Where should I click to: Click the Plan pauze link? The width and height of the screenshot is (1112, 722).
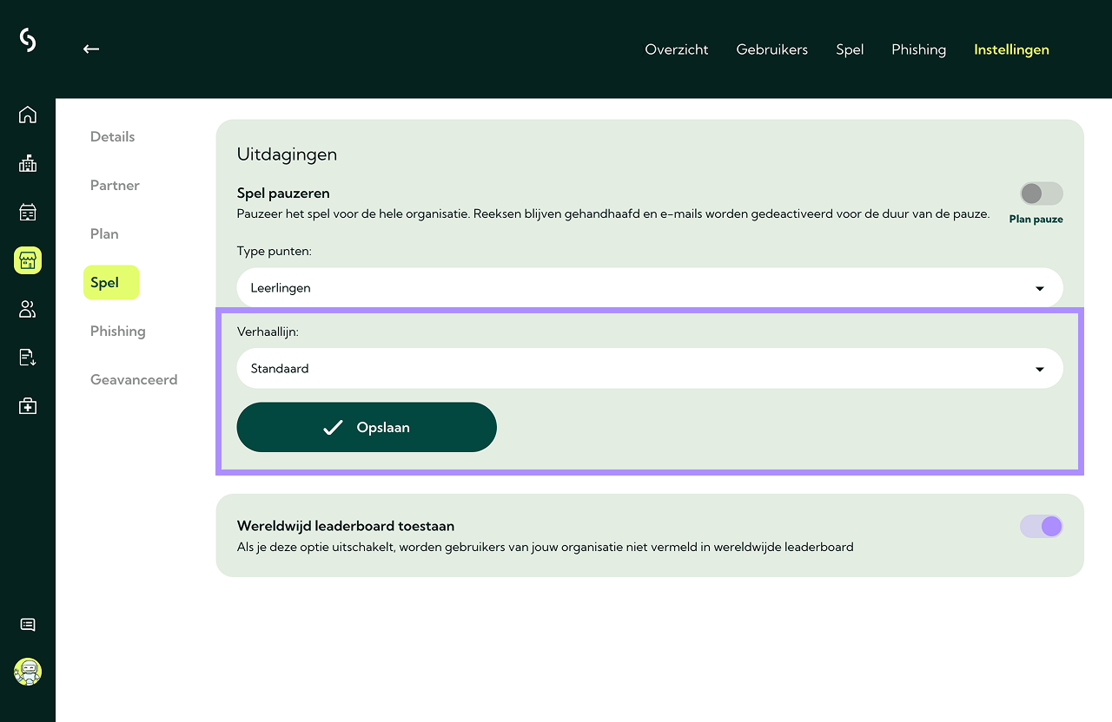click(1036, 219)
